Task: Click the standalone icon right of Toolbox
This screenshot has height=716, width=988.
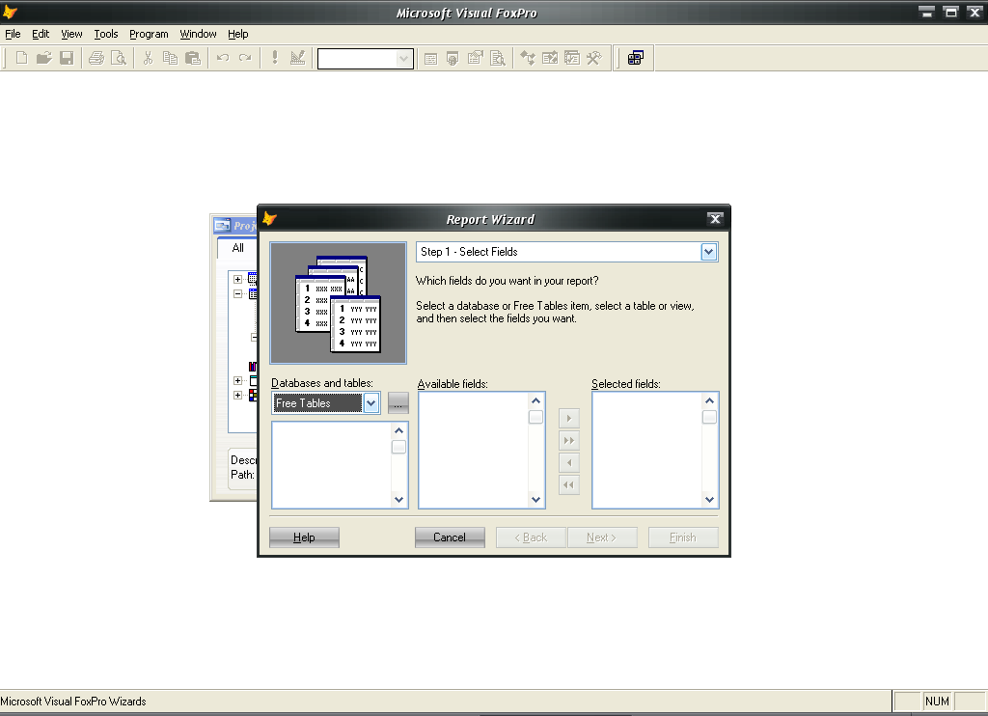Action: pos(636,59)
